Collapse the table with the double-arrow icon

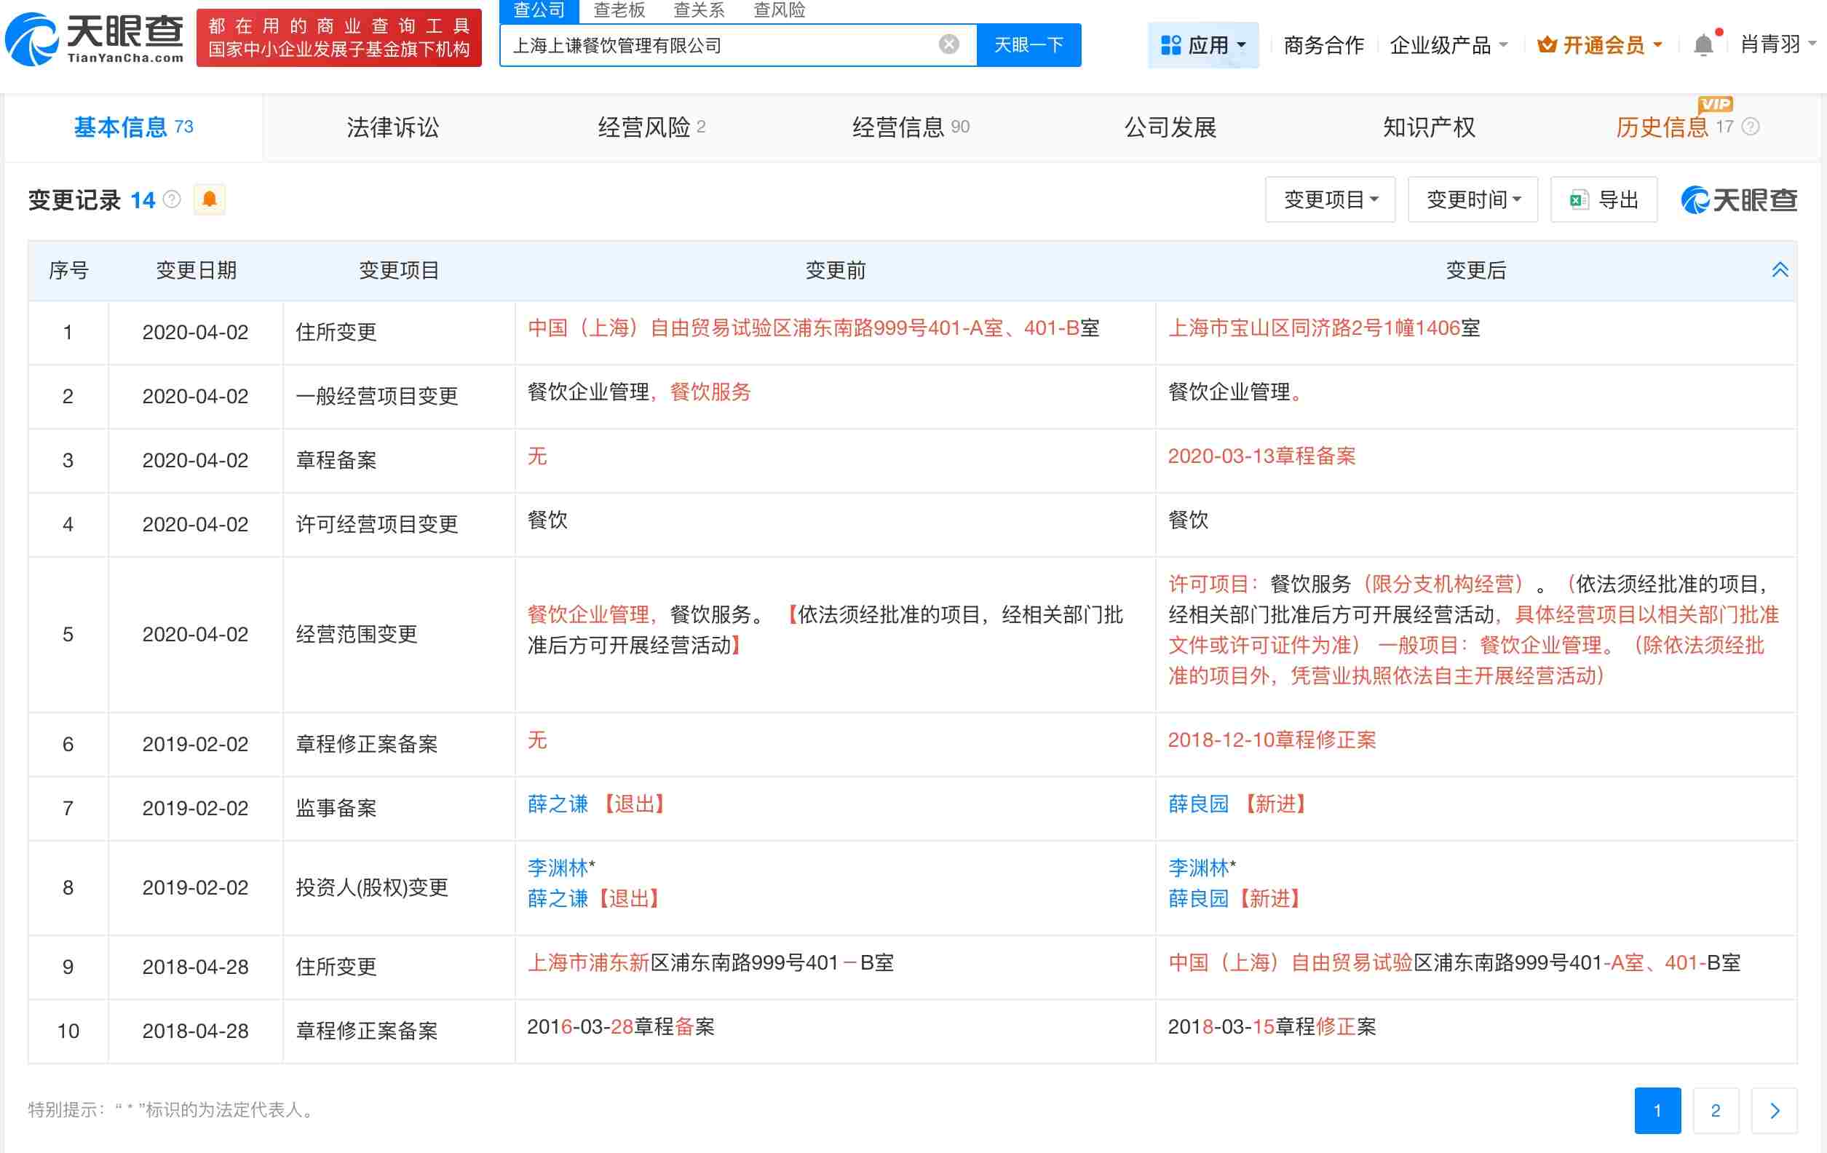1780,269
